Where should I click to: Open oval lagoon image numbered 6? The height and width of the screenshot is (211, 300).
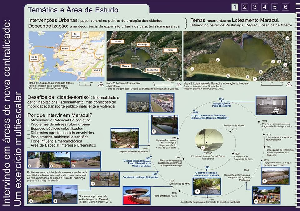click(x=209, y=140)
